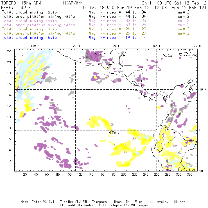
Task: Click "120" on the vertical axis
Action: [x=10, y=106]
